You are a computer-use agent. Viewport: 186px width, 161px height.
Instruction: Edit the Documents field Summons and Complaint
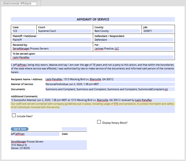tap(110, 89)
